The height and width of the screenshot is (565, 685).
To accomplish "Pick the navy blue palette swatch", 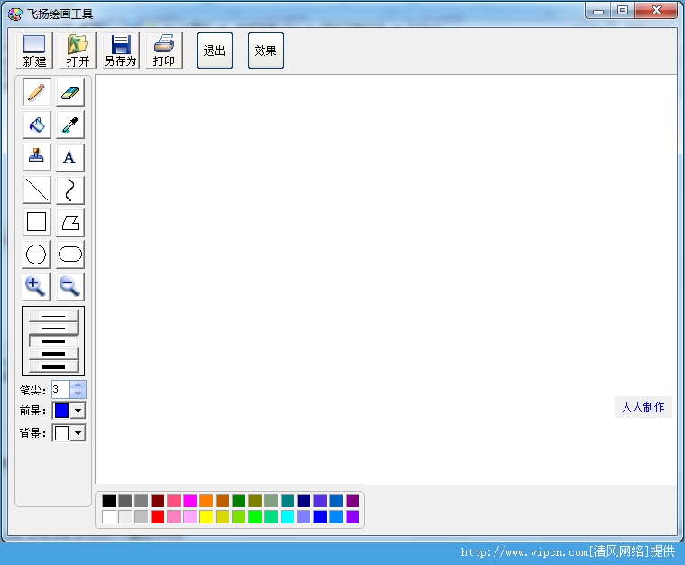I will (303, 501).
